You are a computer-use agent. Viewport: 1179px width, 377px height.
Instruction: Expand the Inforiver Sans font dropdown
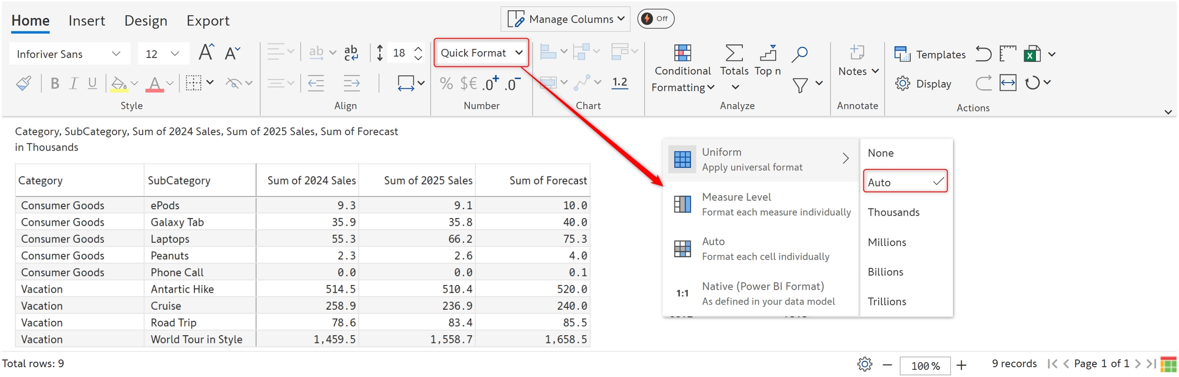(69, 54)
